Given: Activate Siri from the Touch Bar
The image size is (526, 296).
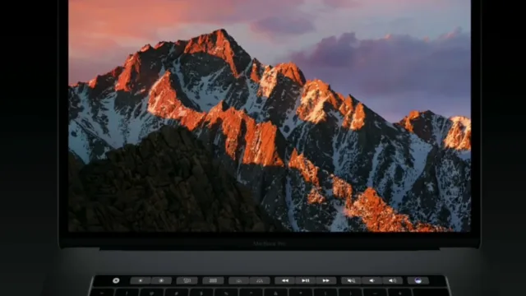Looking at the screenshot, I should pyautogui.click(x=418, y=280).
